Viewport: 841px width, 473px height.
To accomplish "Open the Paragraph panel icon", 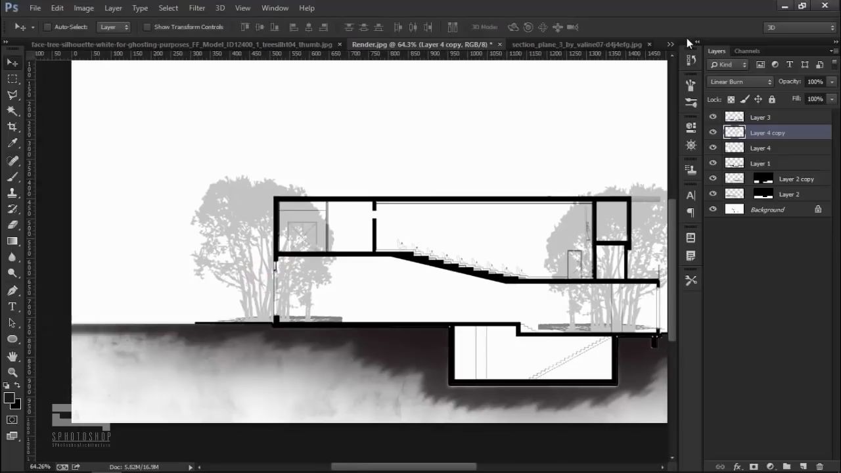I will [691, 212].
